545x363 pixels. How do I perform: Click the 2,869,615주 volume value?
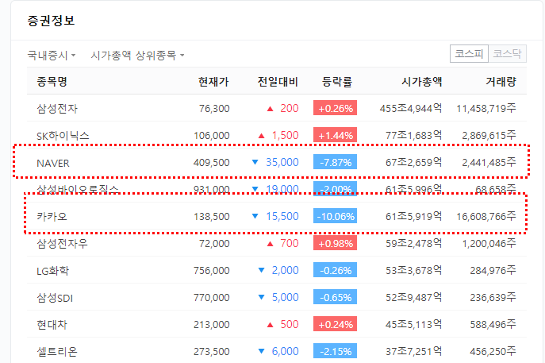pyautogui.click(x=489, y=135)
